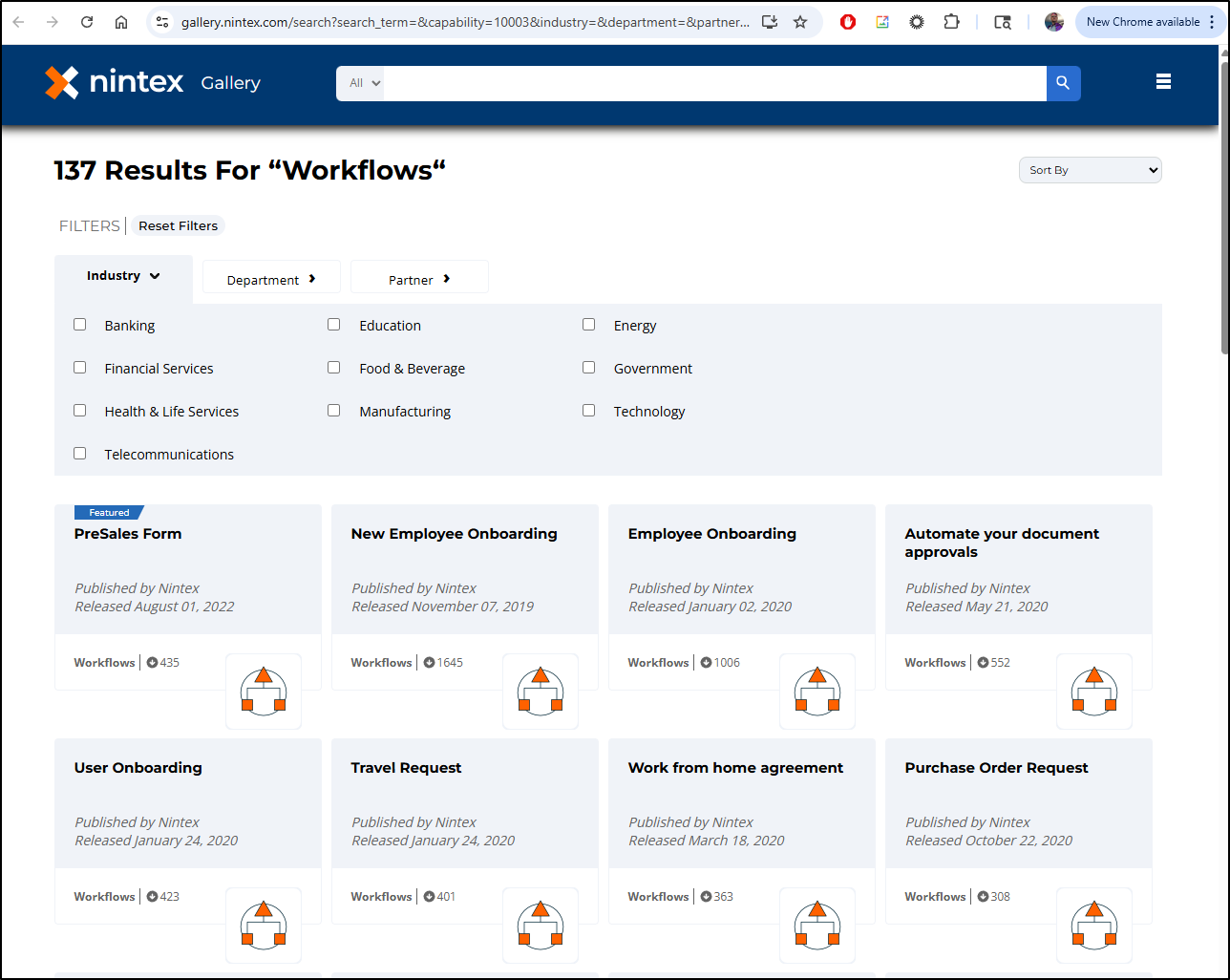Open site information icon in address bar
Image resolution: width=1230 pixels, height=980 pixels.
(x=162, y=22)
